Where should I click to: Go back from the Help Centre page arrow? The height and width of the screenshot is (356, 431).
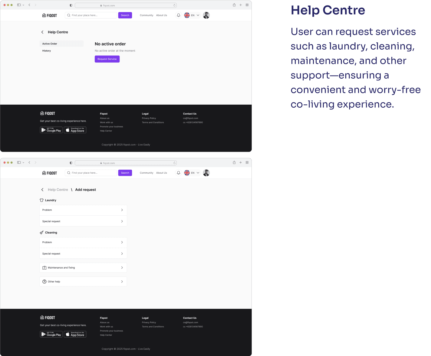click(42, 32)
